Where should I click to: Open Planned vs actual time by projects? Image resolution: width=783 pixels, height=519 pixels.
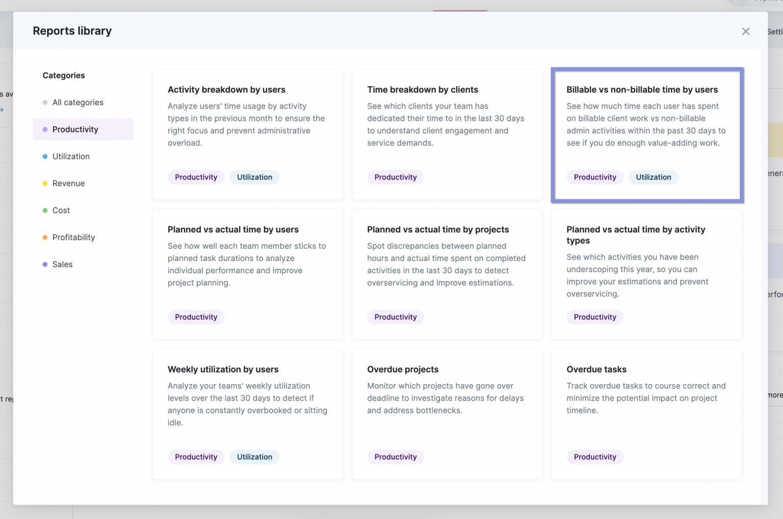[x=437, y=229]
